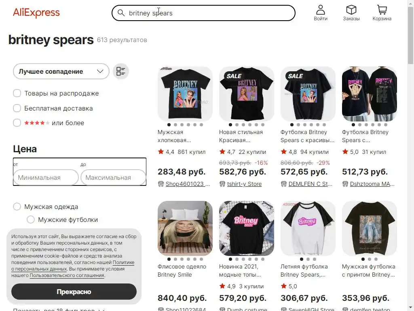Open the Shop4601023 store link
The width and height of the screenshot is (414, 311).
(x=188, y=184)
